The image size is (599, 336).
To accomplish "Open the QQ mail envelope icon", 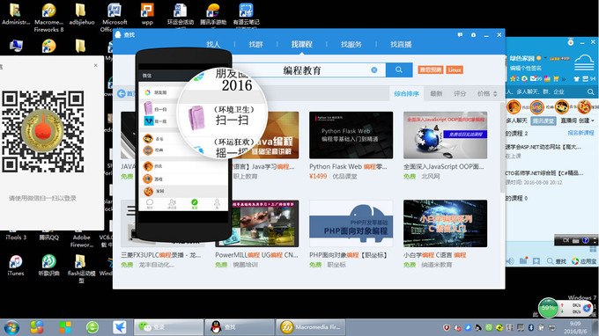I will tap(533, 78).
